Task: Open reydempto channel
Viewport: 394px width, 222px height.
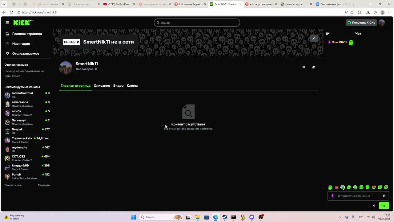Action: (x=27, y=149)
